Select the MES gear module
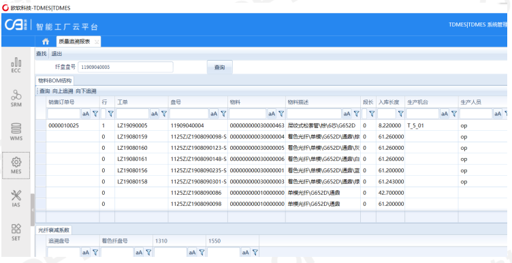This screenshot has height=263, width=512. (x=16, y=165)
